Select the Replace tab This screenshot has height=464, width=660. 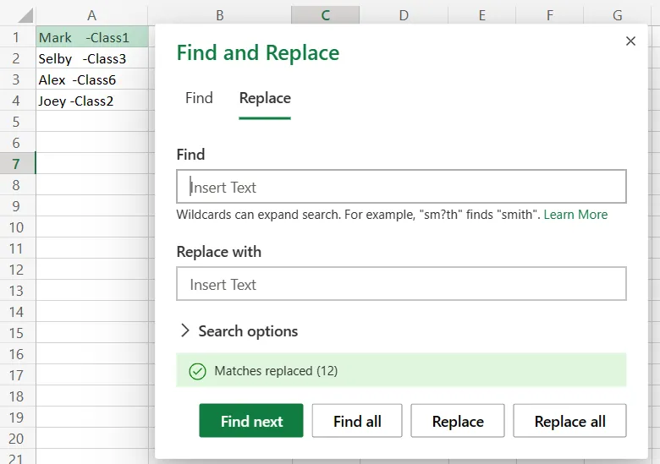(265, 98)
